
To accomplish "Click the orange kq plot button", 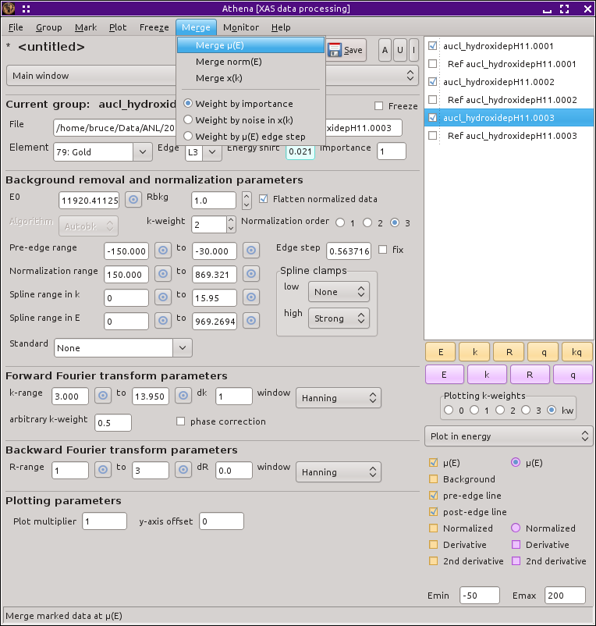I will 576,351.
